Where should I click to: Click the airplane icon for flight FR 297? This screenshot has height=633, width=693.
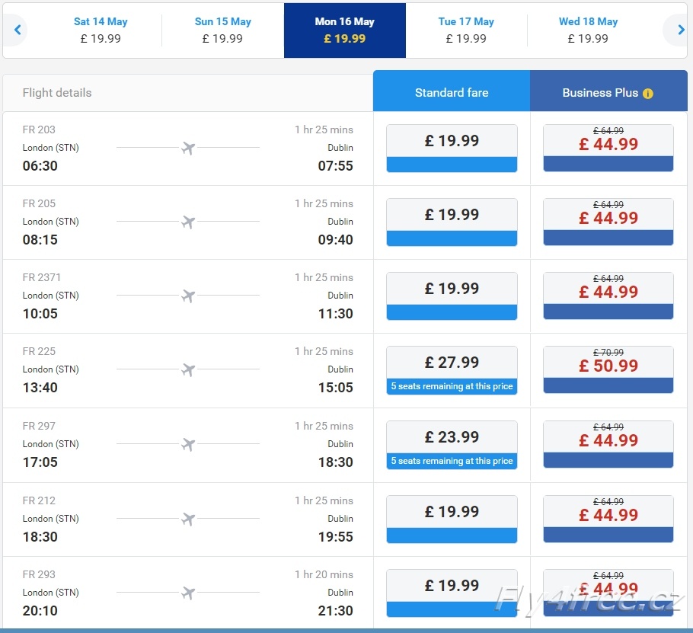click(x=188, y=444)
